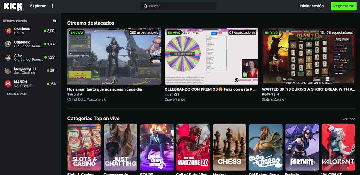Viewport: 360px width, 175px height.
Task: Open GMHikaru's avatar in sidebar
Action: (8, 31)
